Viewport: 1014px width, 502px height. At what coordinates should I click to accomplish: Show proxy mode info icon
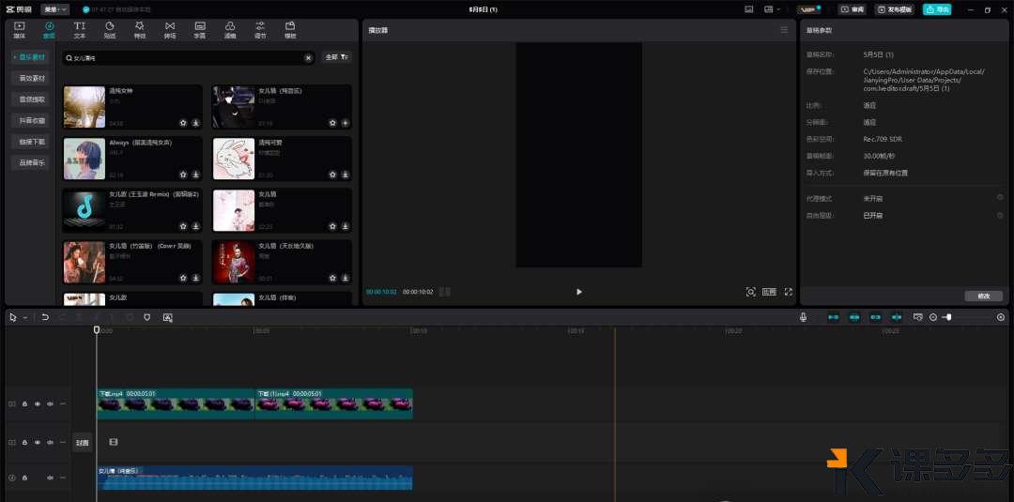(x=1000, y=197)
